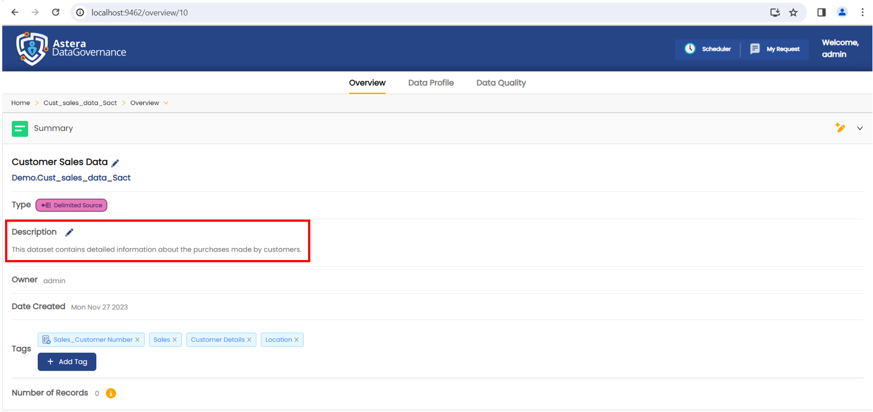
Task: Click the AI magic wand icon
Action: 840,128
